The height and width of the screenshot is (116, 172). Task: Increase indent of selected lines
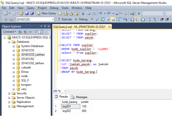click(x=167, y=19)
